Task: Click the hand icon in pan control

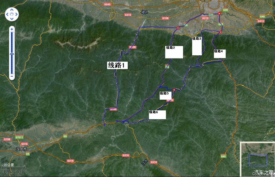Action: pos(12,15)
